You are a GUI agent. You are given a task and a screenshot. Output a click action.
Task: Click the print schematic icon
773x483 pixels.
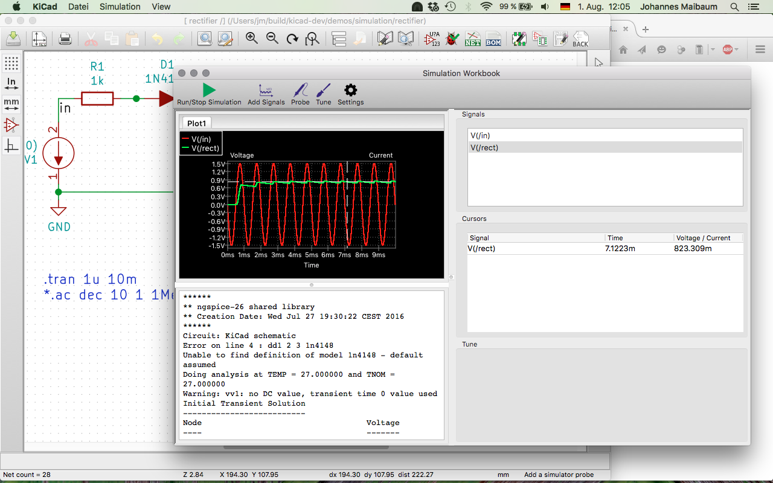[65, 39]
